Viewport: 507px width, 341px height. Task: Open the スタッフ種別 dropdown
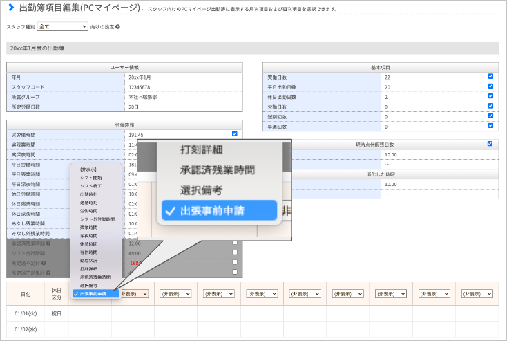tap(63, 26)
